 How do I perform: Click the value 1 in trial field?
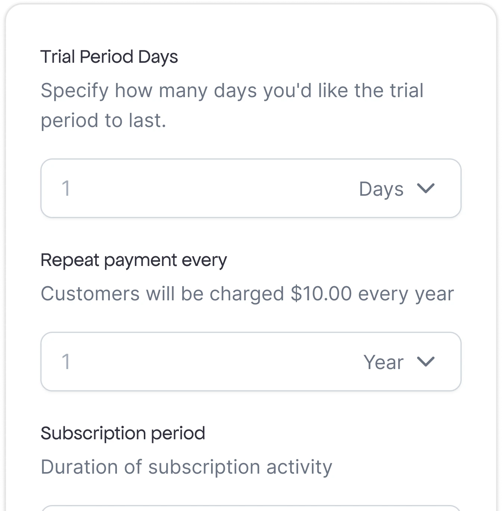pyautogui.click(x=66, y=189)
